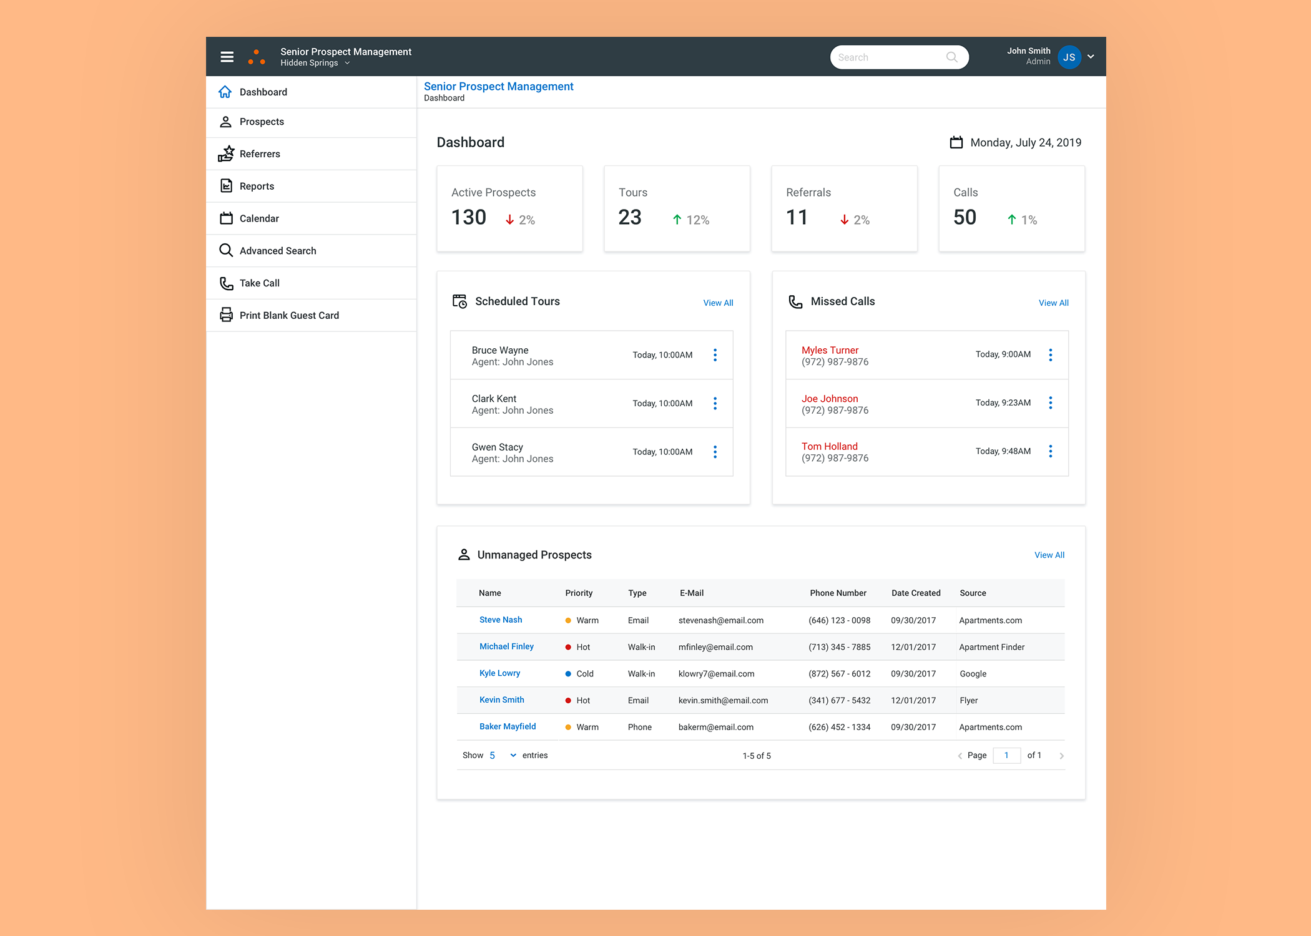Select Advanced Search from the sidebar

click(x=277, y=251)
